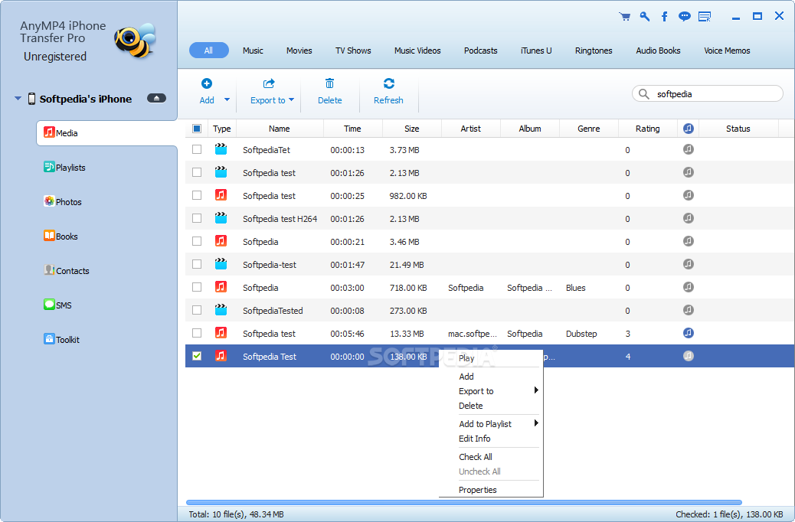
Task: Open SMS in the sidebar
Action: (x=57, y=305)
